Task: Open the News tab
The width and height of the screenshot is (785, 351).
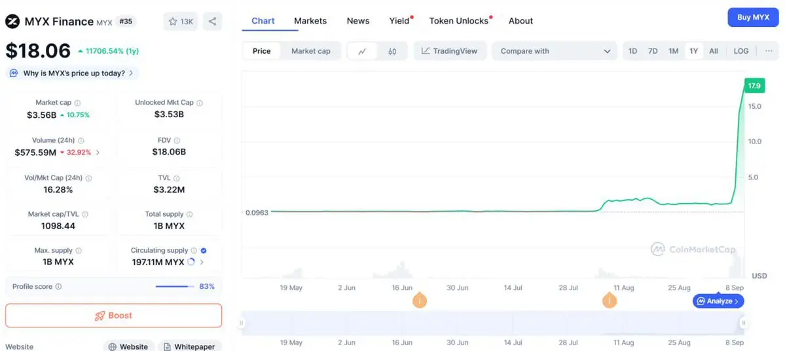Action: [x=358, y=21]
